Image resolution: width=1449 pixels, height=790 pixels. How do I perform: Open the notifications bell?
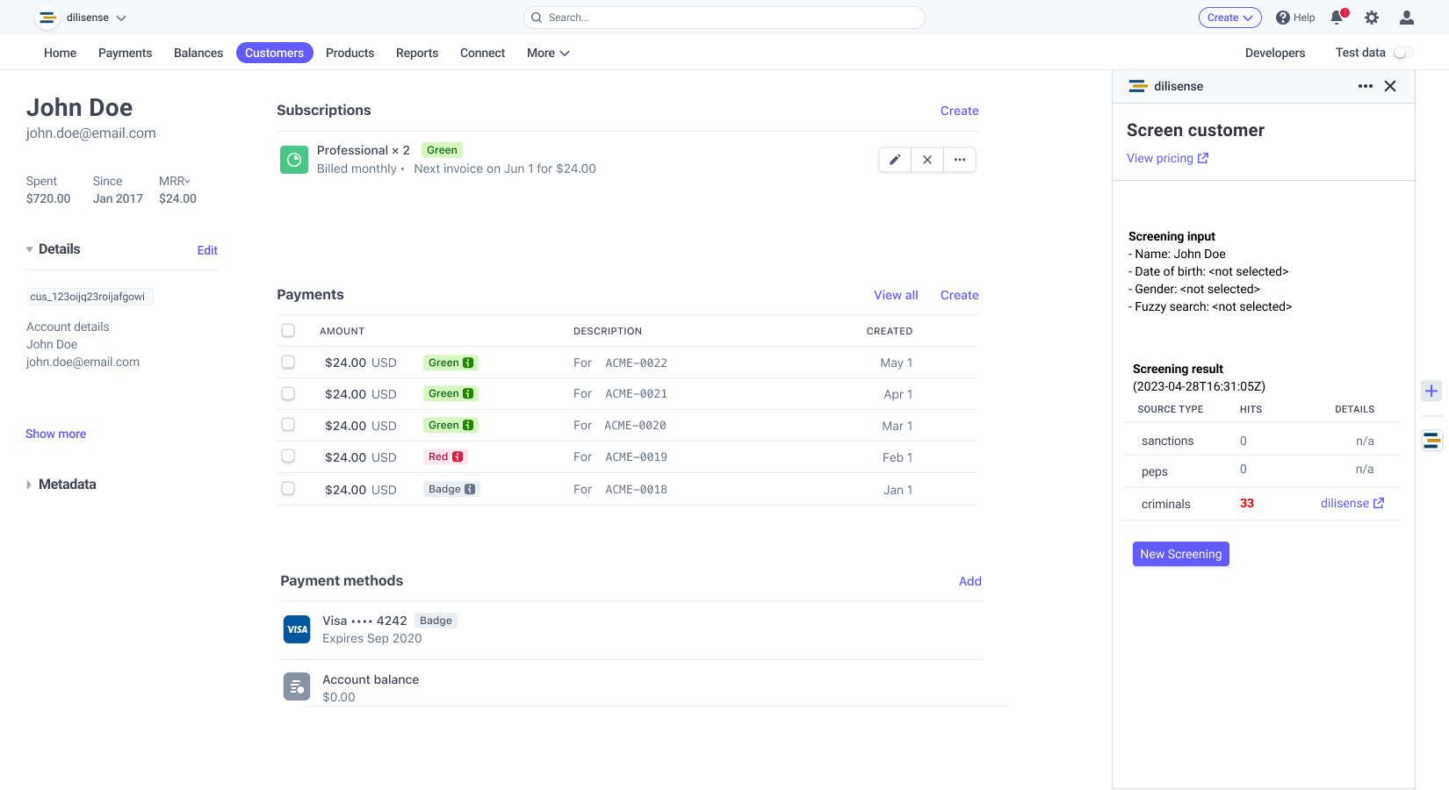point(1337,18)
